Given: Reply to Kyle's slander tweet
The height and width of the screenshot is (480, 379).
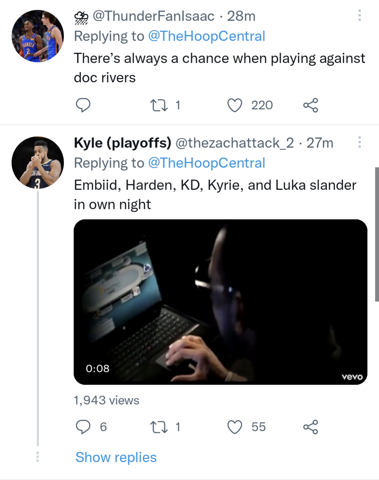Looking at the screenshot, I should pos(83,427).
